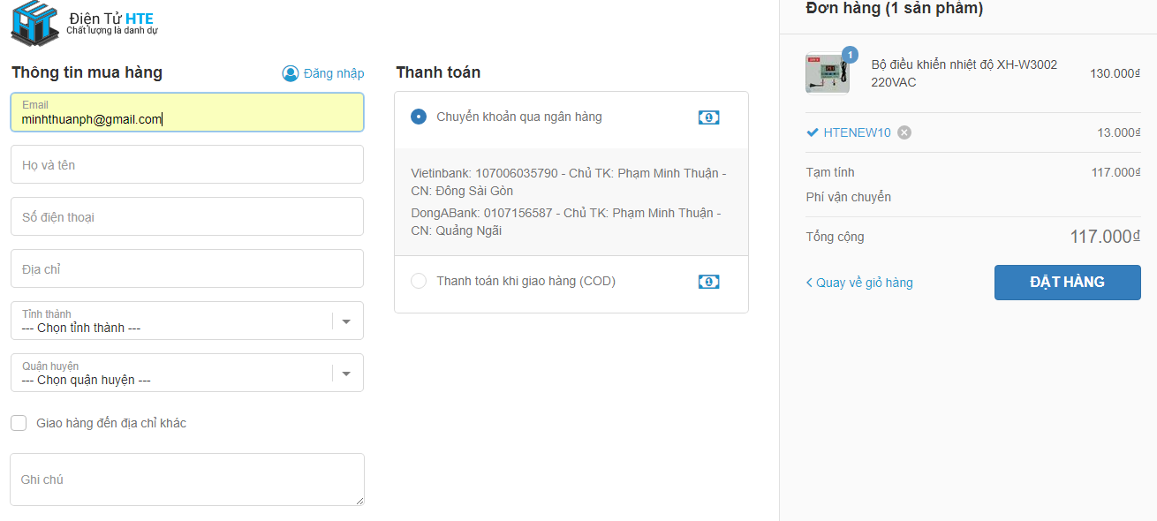Enable Giao hàng đến địa chỉ khác
Viewport: 1157px width, 521px height.
click(x=19, y=423)
